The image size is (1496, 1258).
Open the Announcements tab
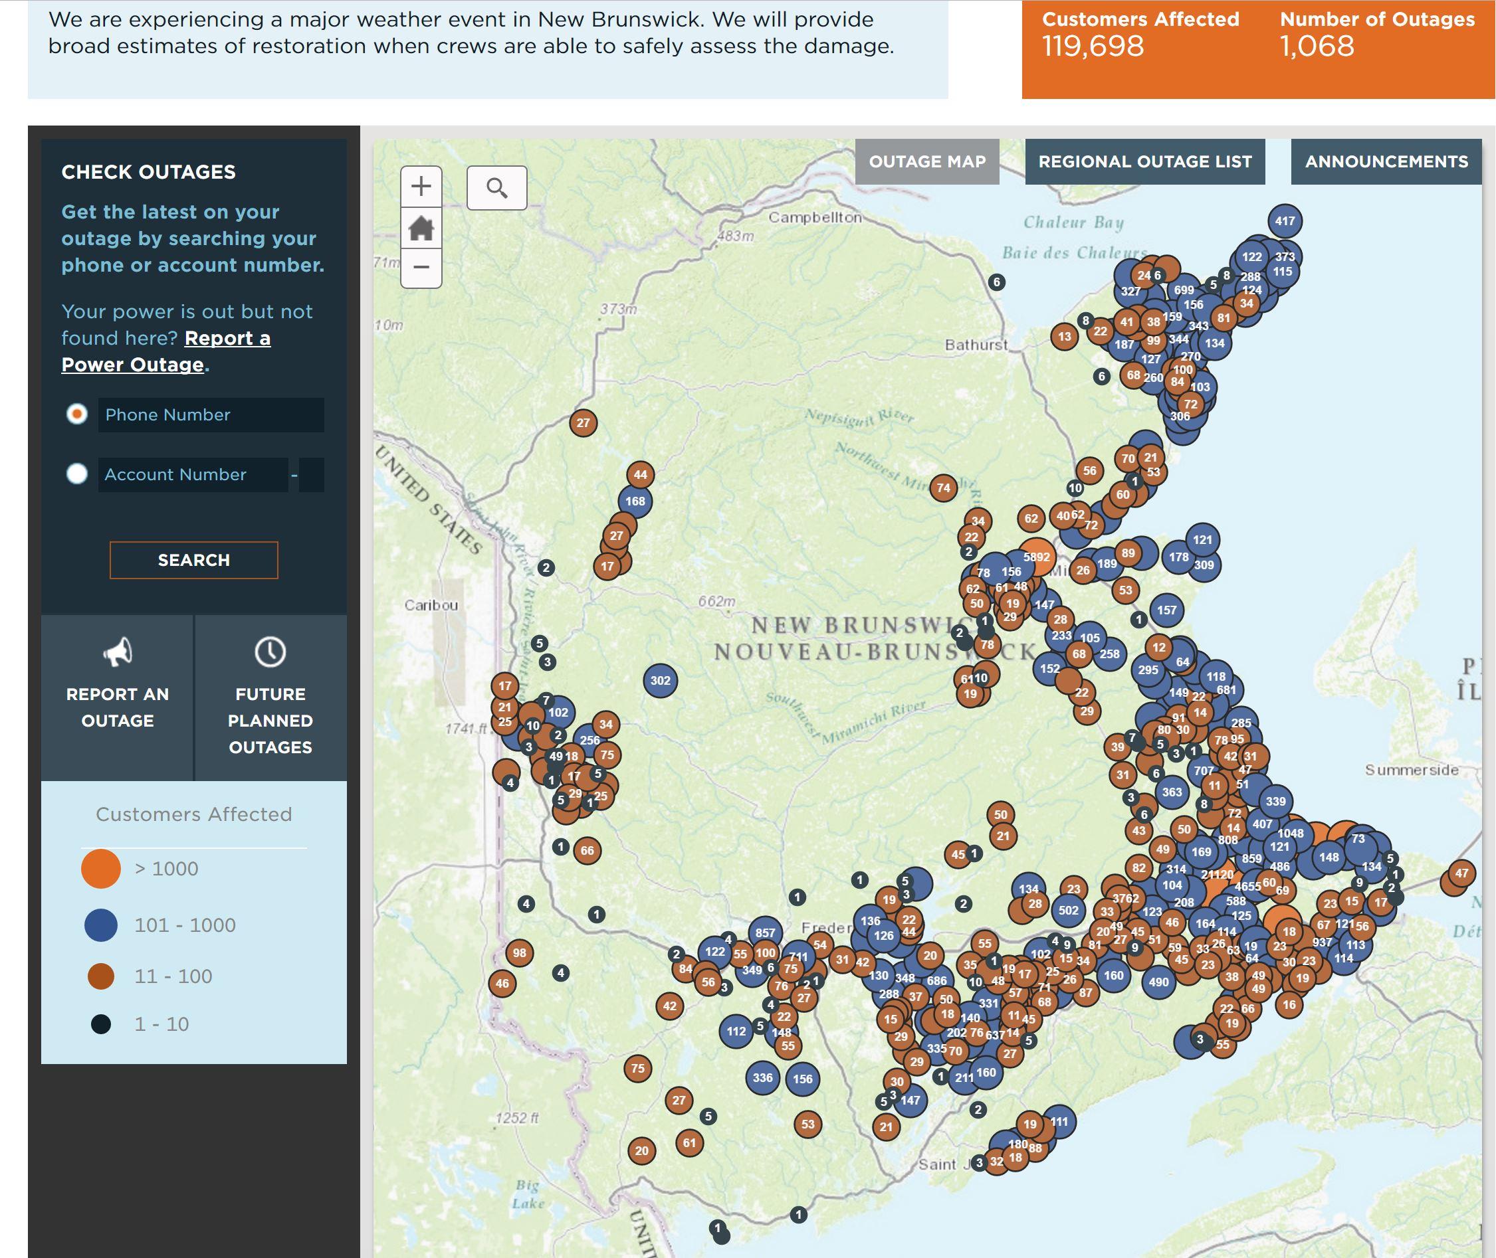[x=1386, y=162]
